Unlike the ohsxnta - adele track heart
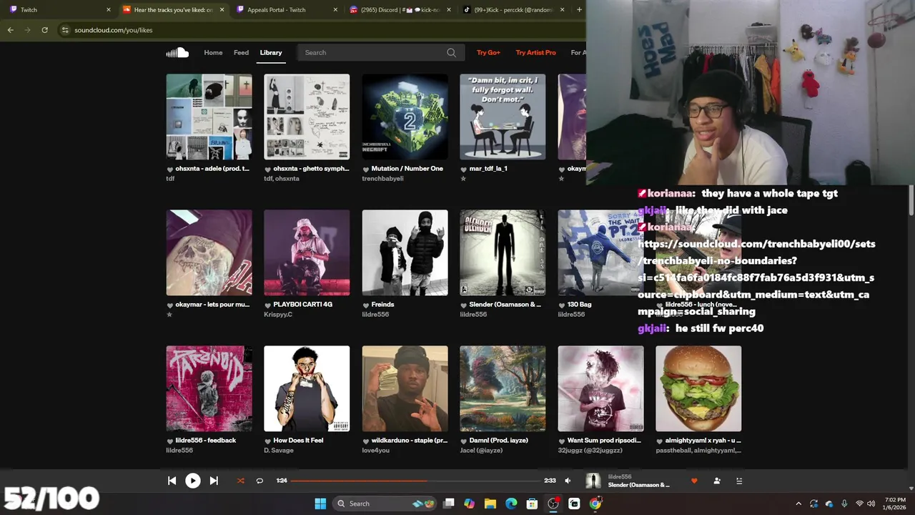Image resolution: width=915 pixels, height=515 pixels. (170, 170)
